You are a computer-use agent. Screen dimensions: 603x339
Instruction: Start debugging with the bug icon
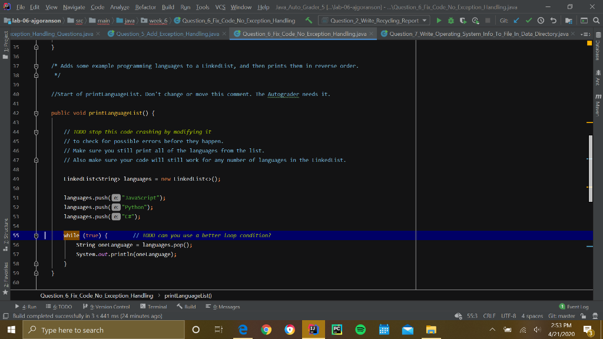point(450,19)
